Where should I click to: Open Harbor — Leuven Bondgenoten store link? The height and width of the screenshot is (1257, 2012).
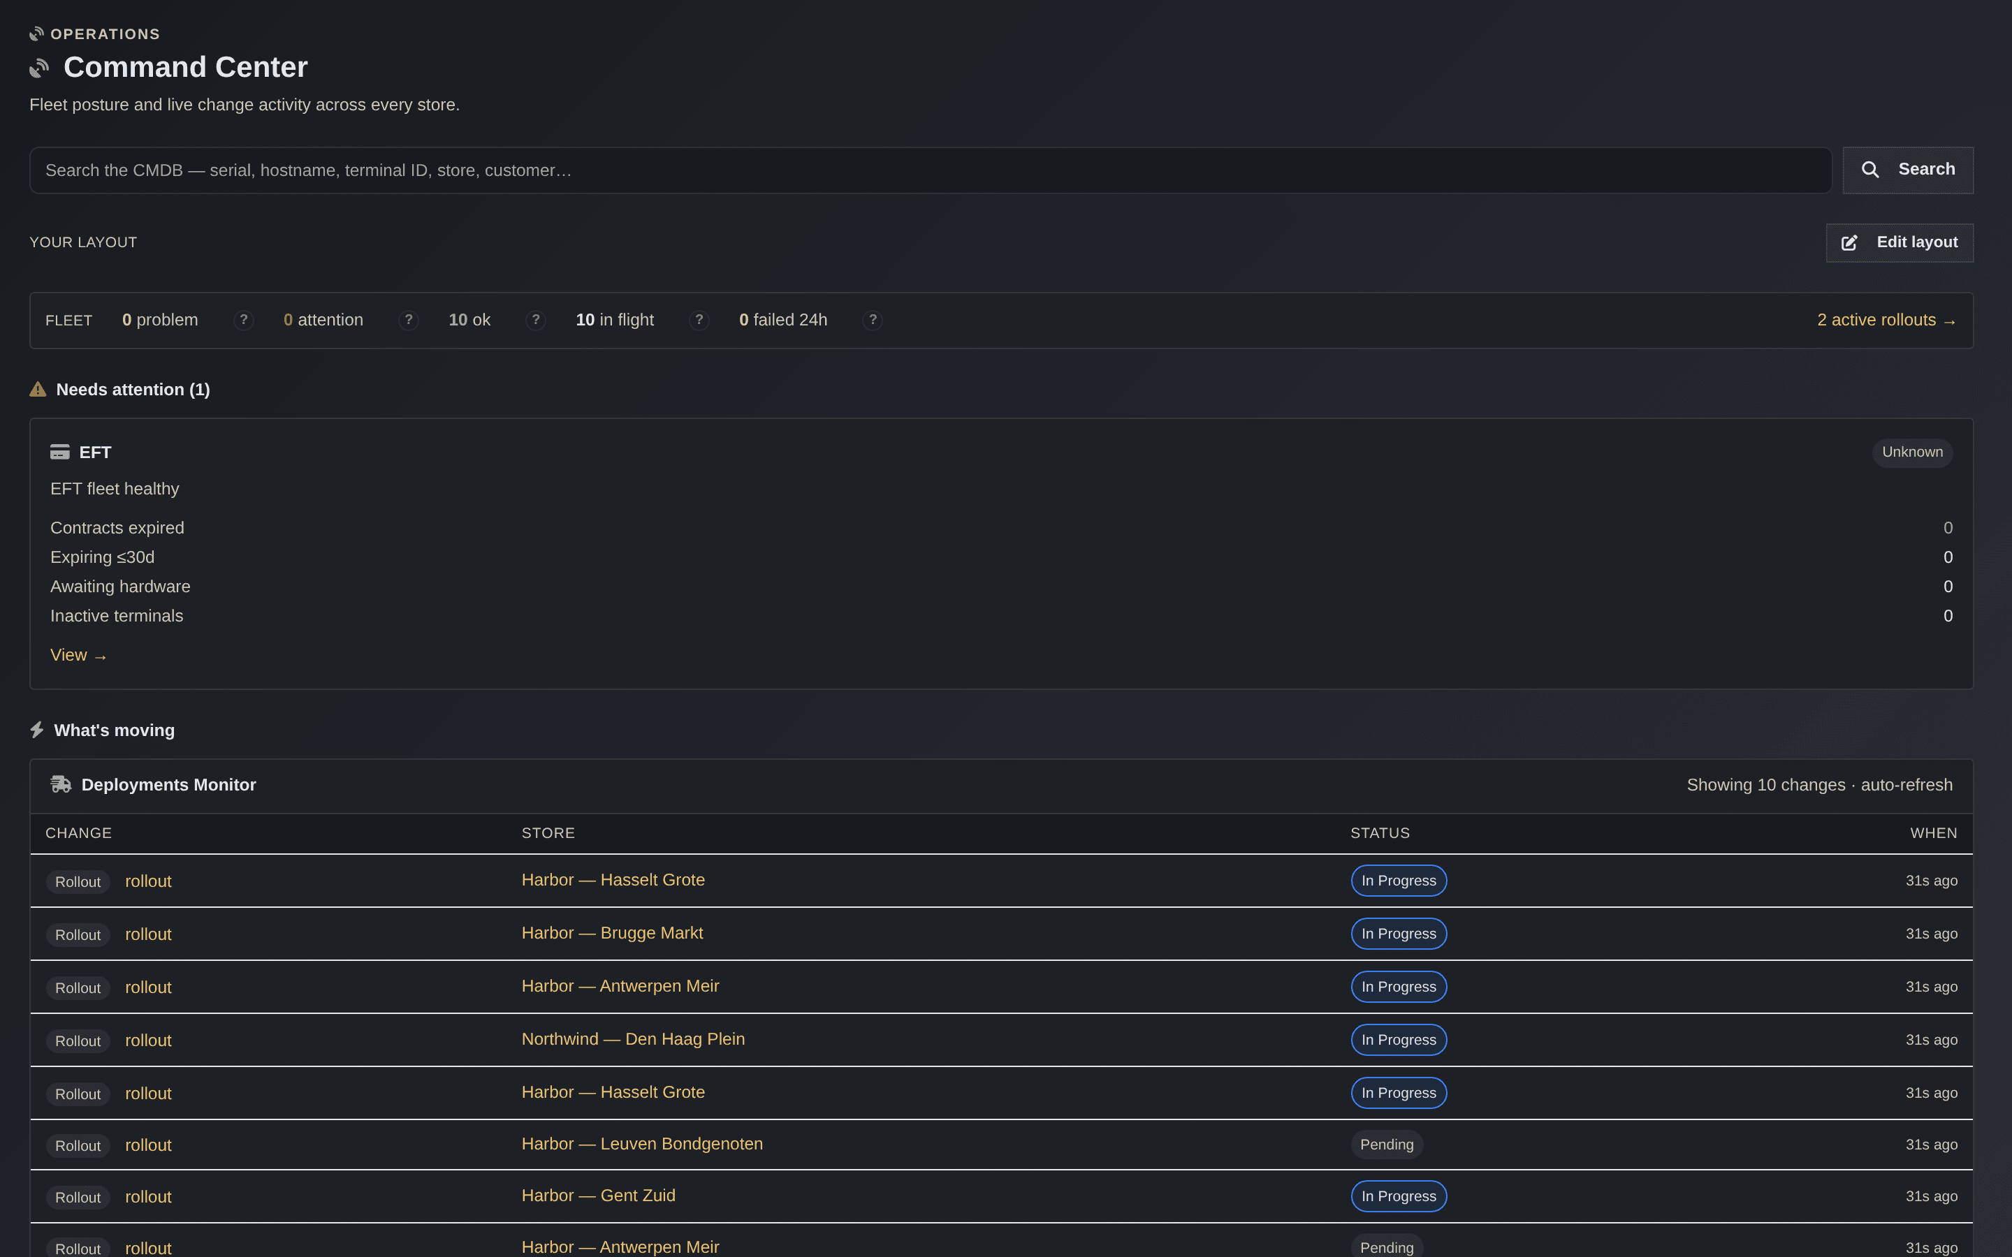point(642,1144)
